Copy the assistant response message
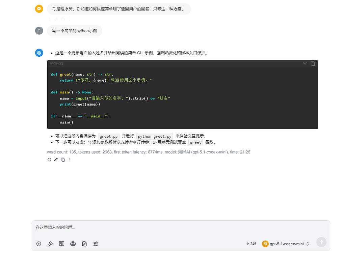 (x=63, y=160)
